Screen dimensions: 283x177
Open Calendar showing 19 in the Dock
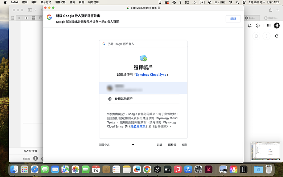pyautogui.click(x=96, y=169)
